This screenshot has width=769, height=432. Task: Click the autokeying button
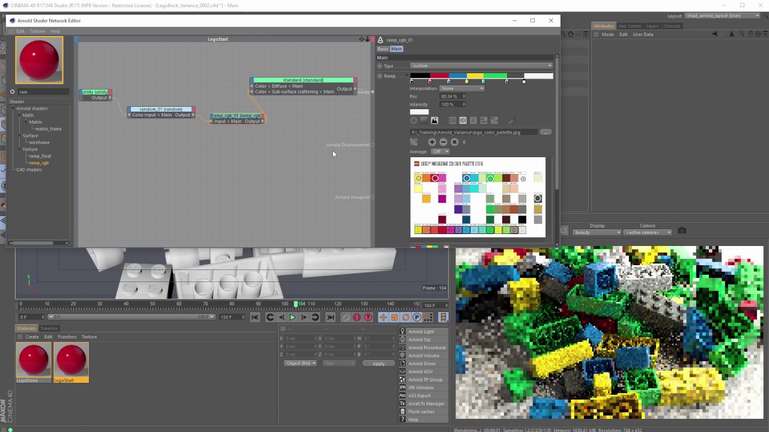[357, 317]
